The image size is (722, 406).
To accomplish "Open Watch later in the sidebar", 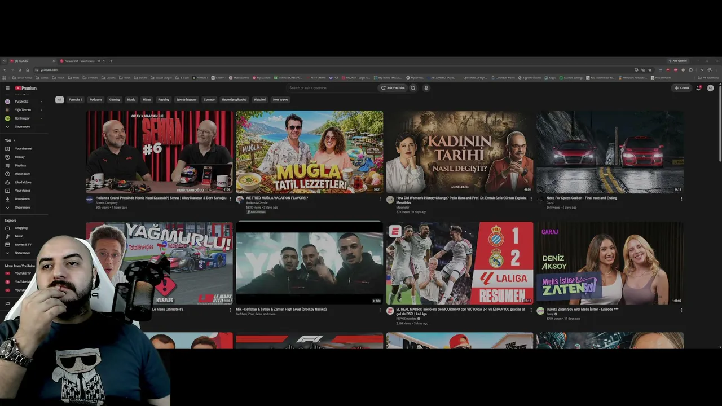I will tap(23, 174).
